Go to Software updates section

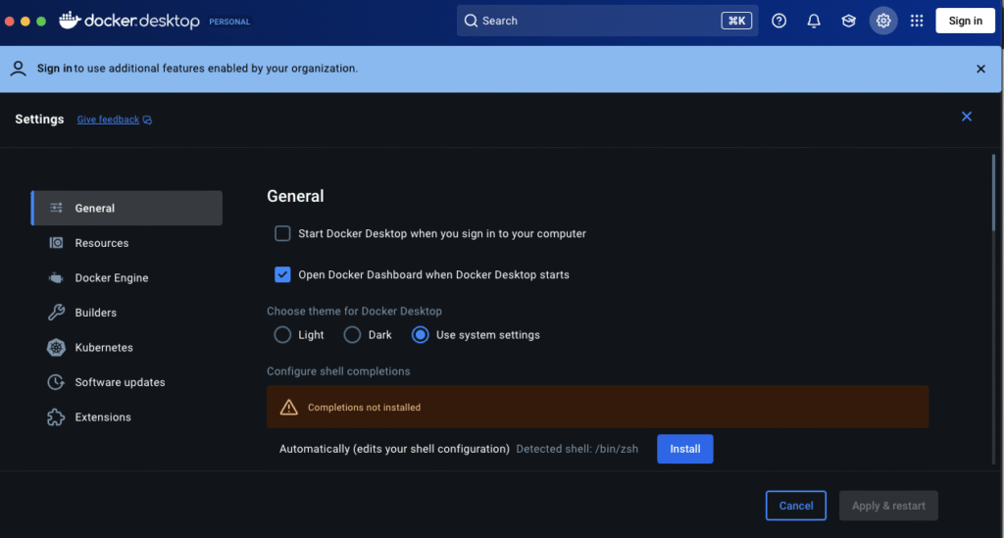point(120,382)
